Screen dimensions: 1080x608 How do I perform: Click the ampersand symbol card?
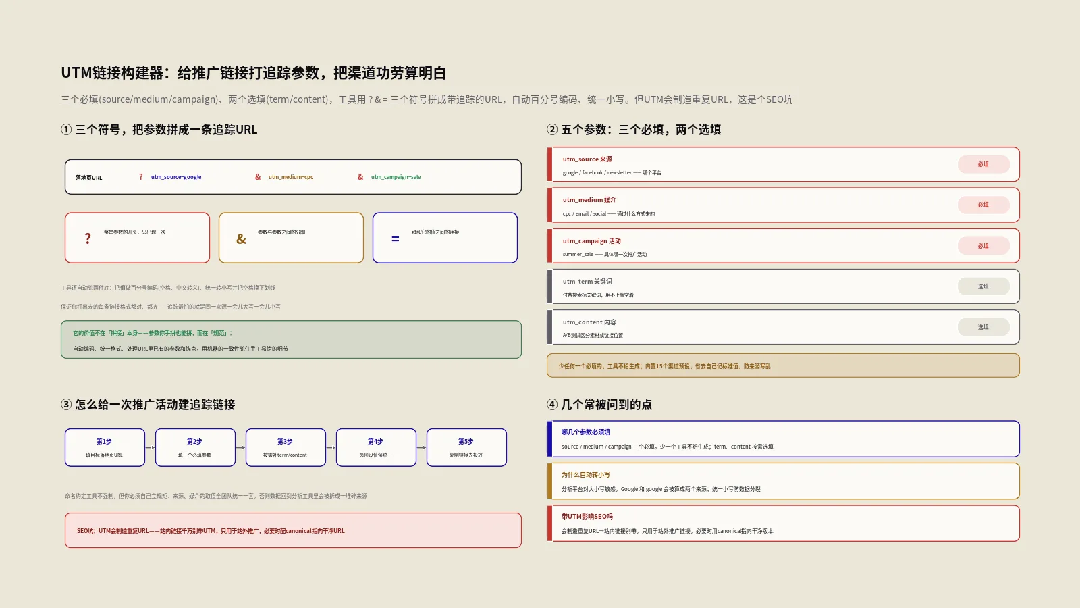291,238
